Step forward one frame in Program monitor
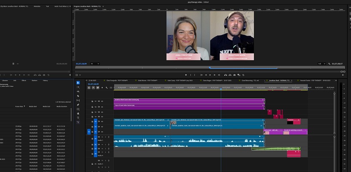 214,75
